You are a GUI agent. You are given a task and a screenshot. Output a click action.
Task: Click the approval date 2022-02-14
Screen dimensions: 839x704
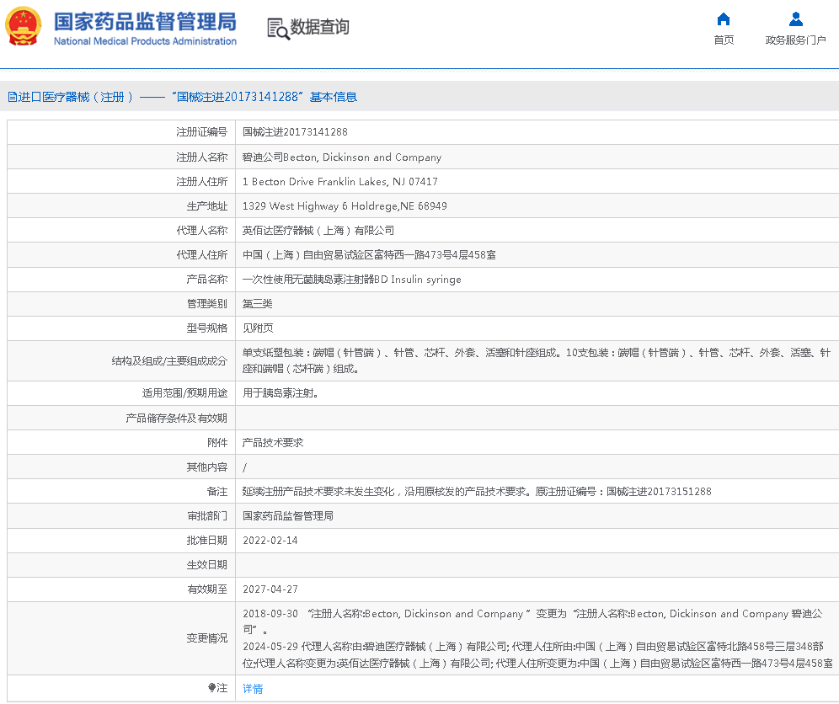click(270, 541)
